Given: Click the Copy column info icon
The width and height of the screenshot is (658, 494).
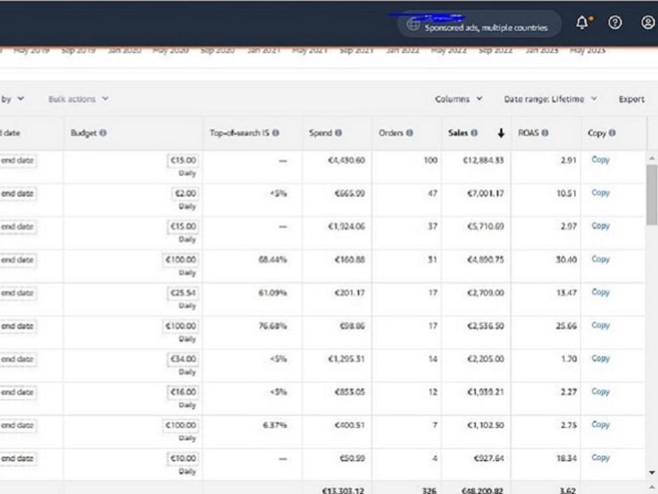Looking at the screenshot, I should pos(612,133).
